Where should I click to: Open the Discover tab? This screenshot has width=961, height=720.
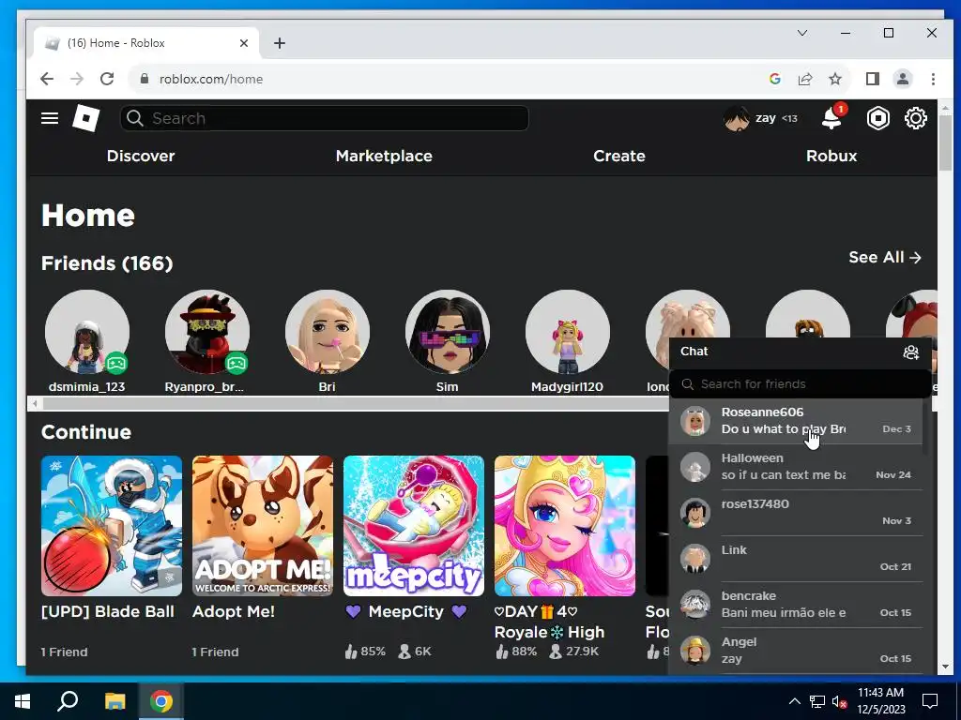click(141, 156)
